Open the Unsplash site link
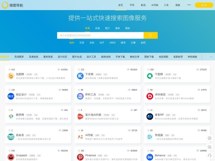 point(21,155)
